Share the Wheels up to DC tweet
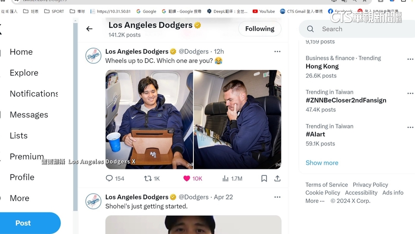 pos(277,178)
